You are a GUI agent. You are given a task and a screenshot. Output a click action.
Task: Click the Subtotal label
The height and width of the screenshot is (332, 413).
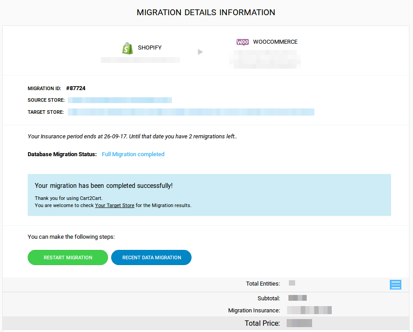(269, 298)
